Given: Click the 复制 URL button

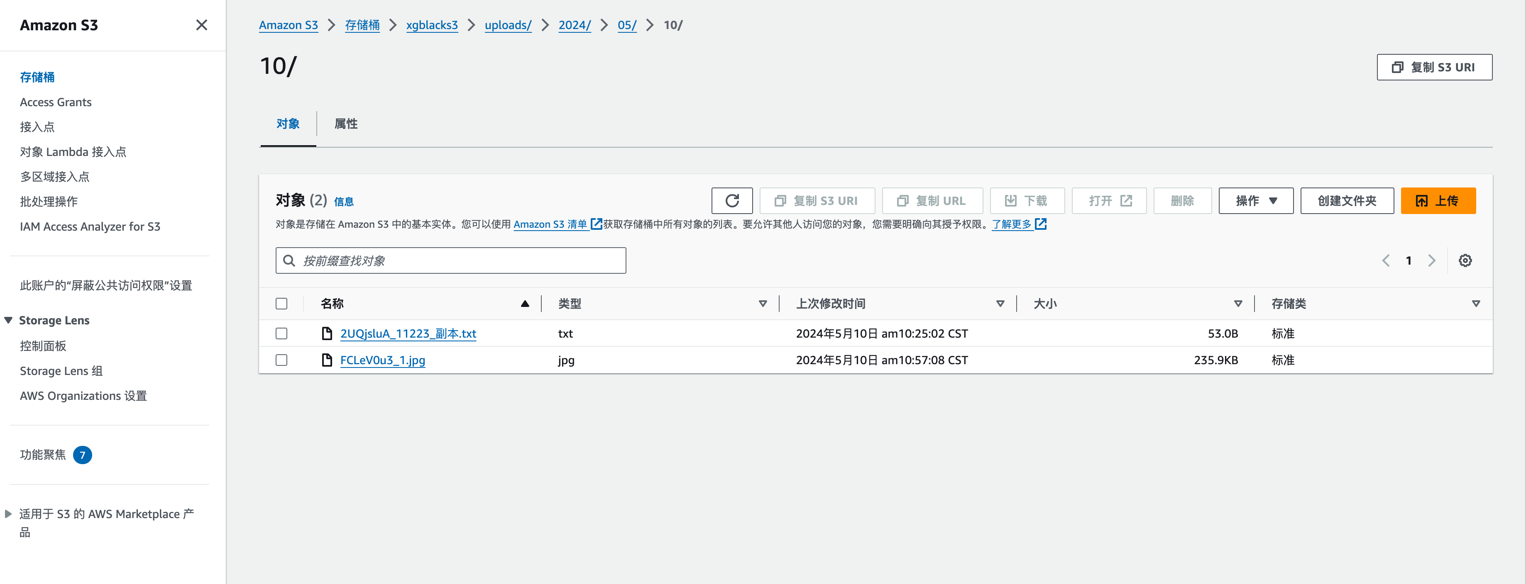Looking at the screenshot, I should click(x=932, y=201).
